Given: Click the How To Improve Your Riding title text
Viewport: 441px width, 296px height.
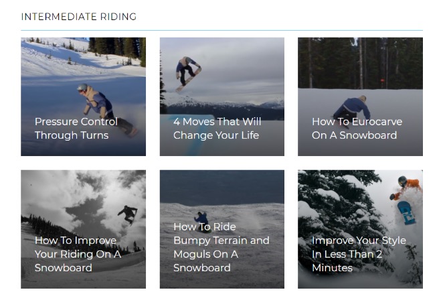Looking at the screenshot, I should click(x=78, y=254).
